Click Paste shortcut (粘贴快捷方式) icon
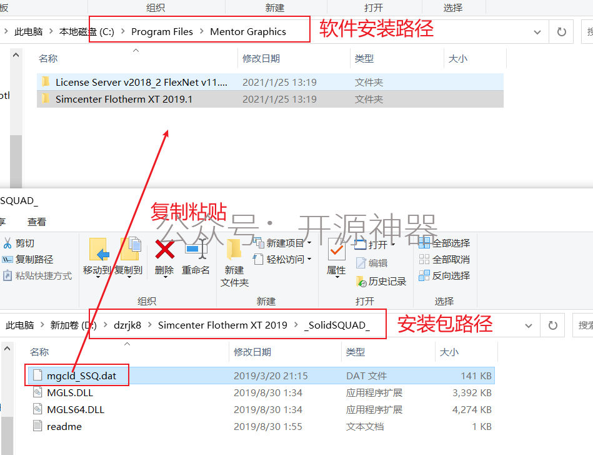The image size is (593, 455). [7, 275]
